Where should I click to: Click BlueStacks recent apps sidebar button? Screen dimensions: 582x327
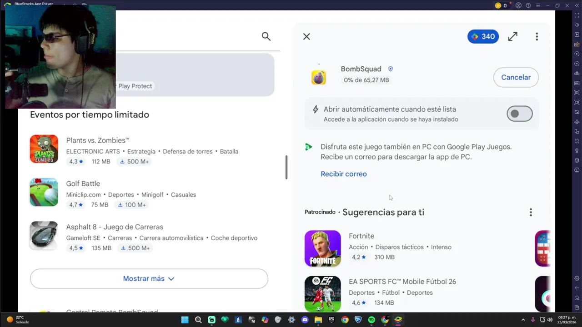(577, 307)
